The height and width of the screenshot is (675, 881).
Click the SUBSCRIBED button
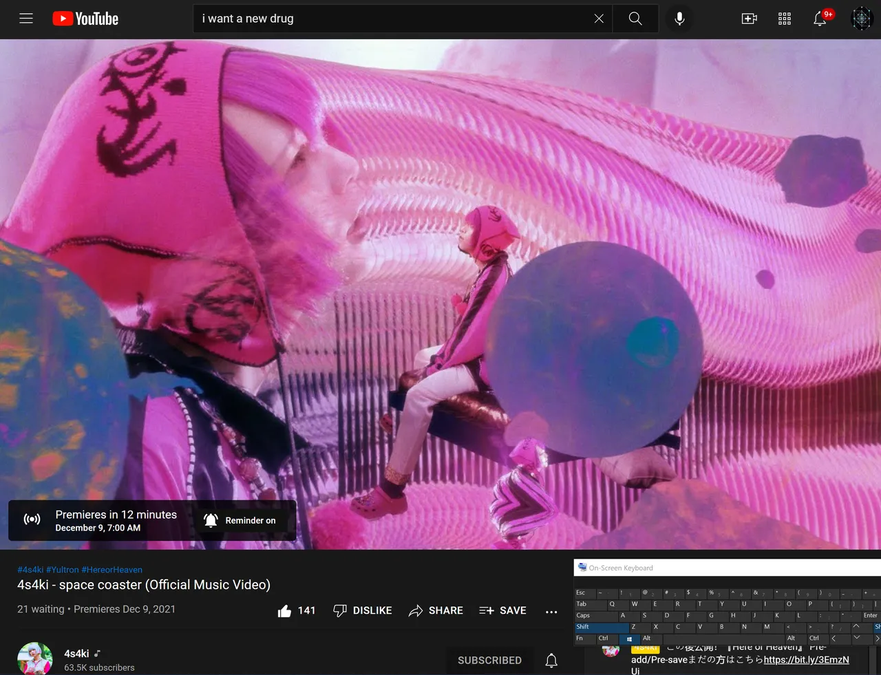(490, 661)
